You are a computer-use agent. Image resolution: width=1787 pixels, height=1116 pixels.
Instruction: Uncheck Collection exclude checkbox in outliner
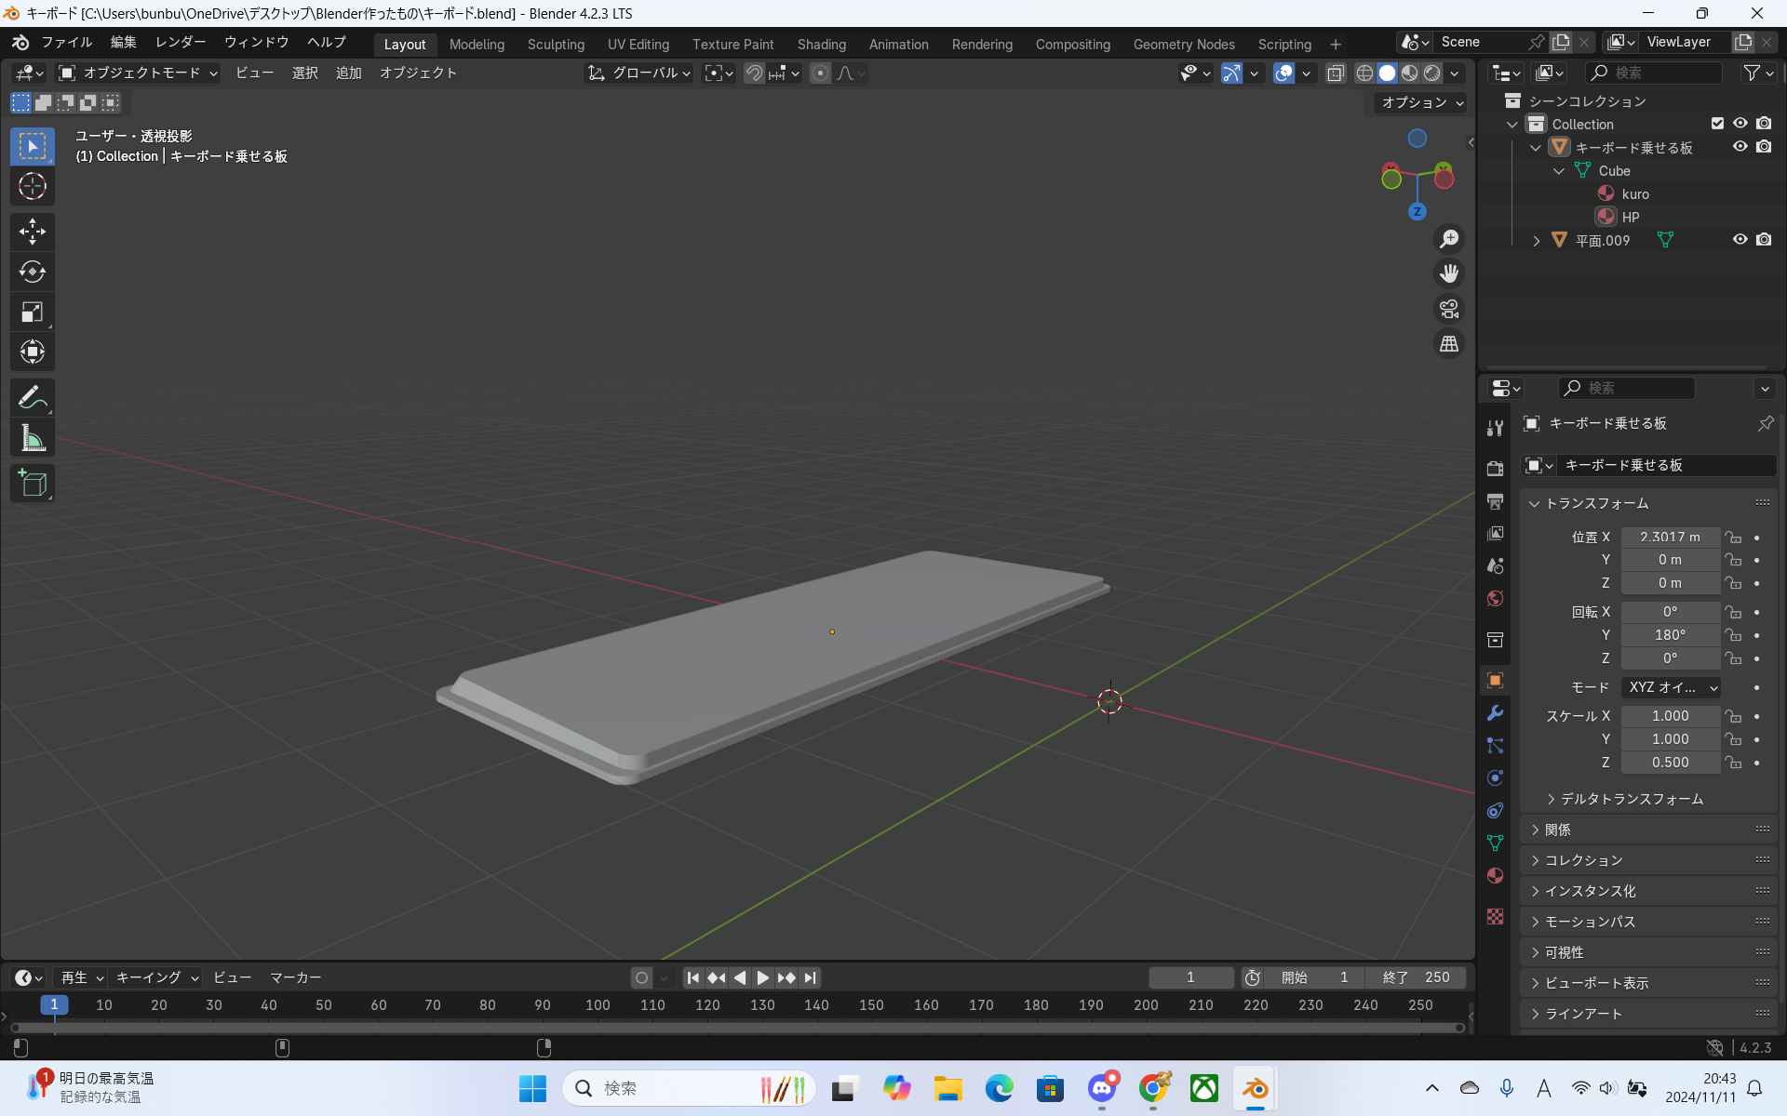(1717, 124)
